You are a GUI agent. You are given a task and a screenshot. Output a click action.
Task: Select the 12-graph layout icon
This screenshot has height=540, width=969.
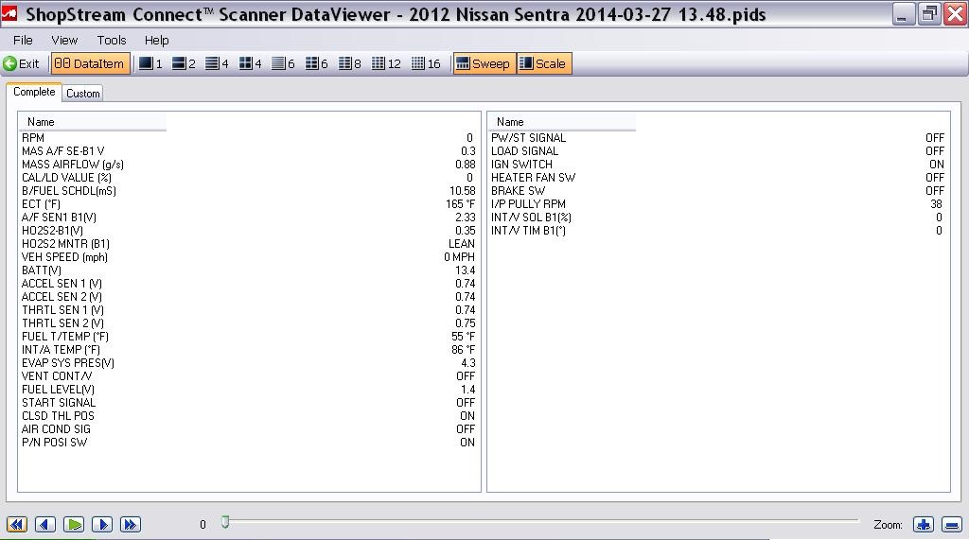(386, 63)
